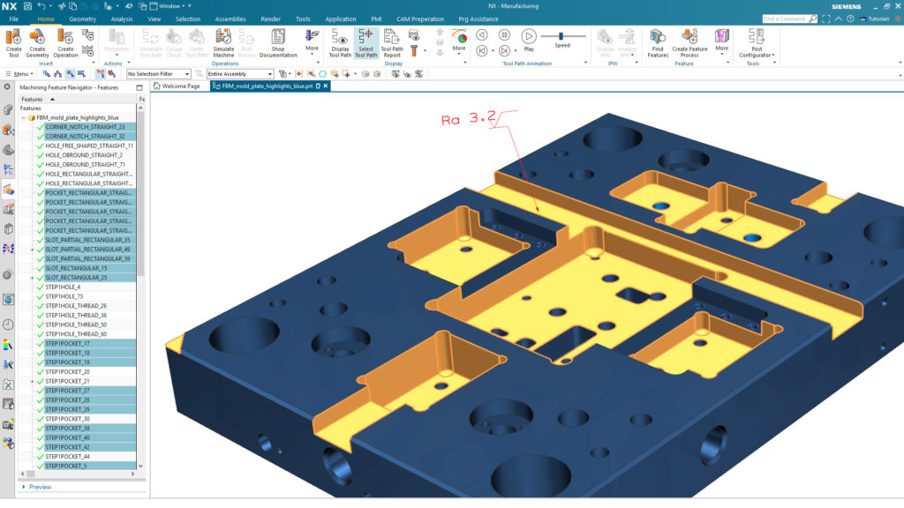Screen dimensions: 904x508
Task: Run Find Features
Action: pyautogui.click(x=657, y=43)
